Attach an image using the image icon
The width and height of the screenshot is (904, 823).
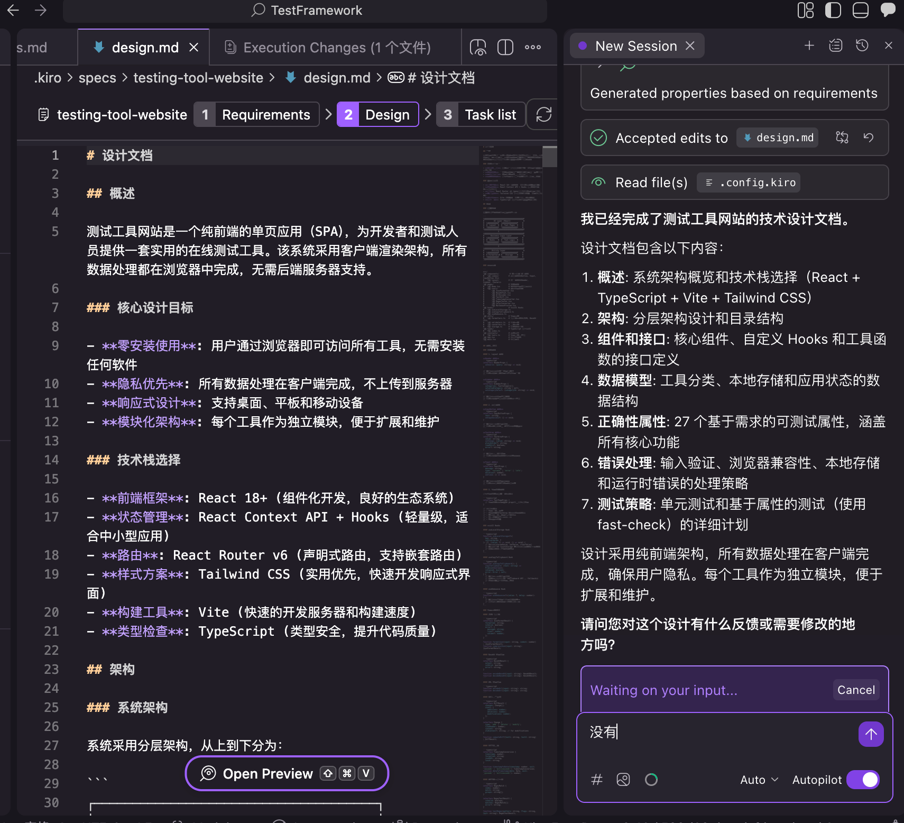(623, 779)
